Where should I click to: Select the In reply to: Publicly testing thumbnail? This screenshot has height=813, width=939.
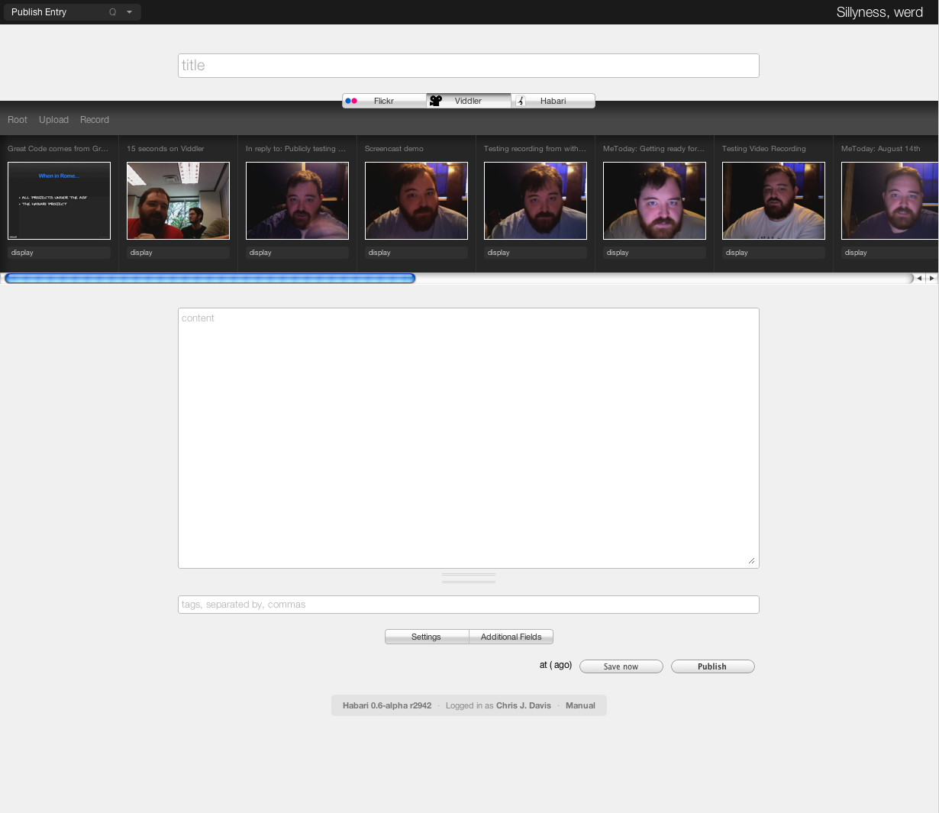pos(297,201)
